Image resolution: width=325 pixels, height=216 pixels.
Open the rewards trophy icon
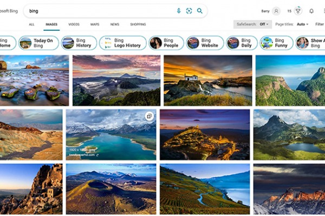pyautogui.click(x=298, y=11)
